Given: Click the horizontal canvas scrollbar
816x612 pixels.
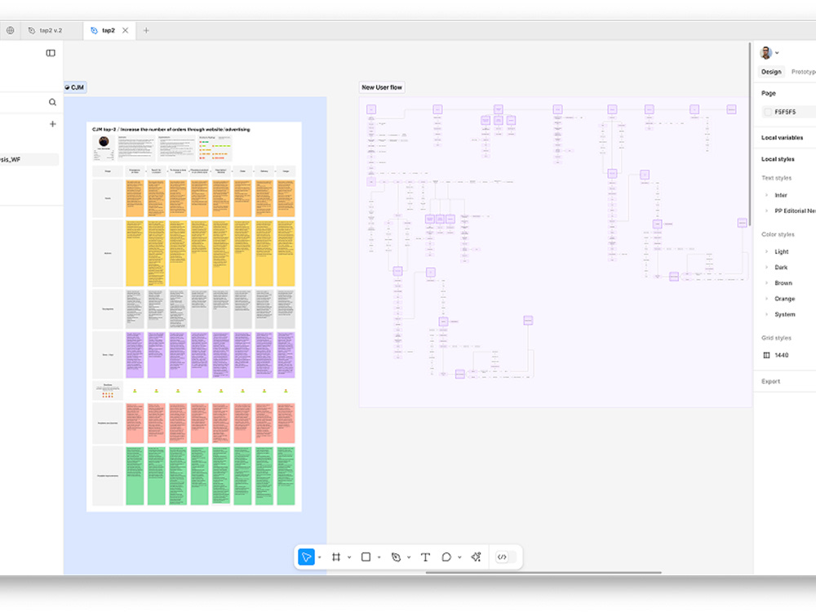Looking at the screenshot, I should point(543,573).
